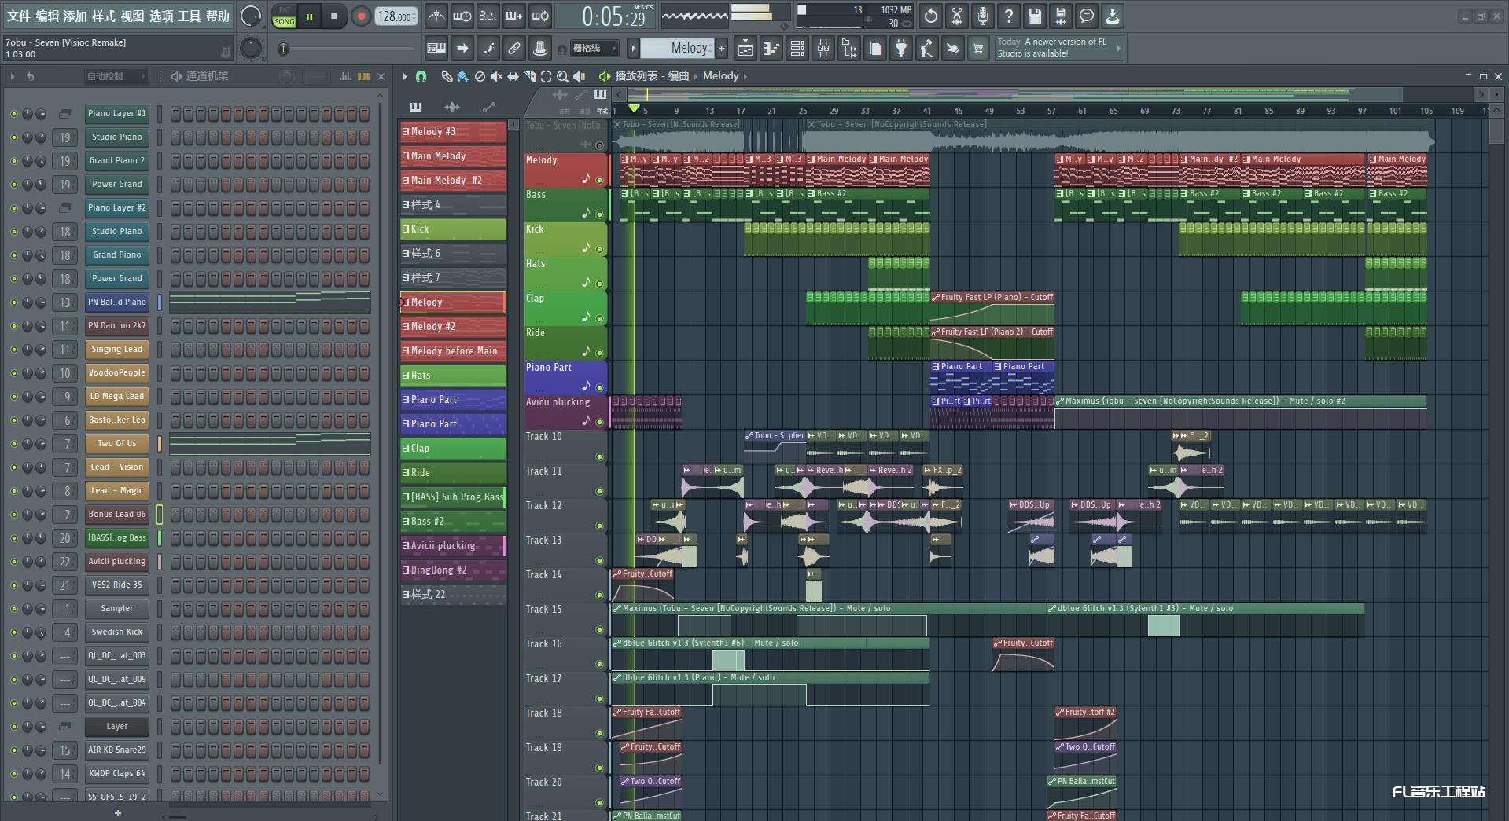Add a new pattern with plus button
Viewport: 1509px width, 821px height.
[721, 49]
